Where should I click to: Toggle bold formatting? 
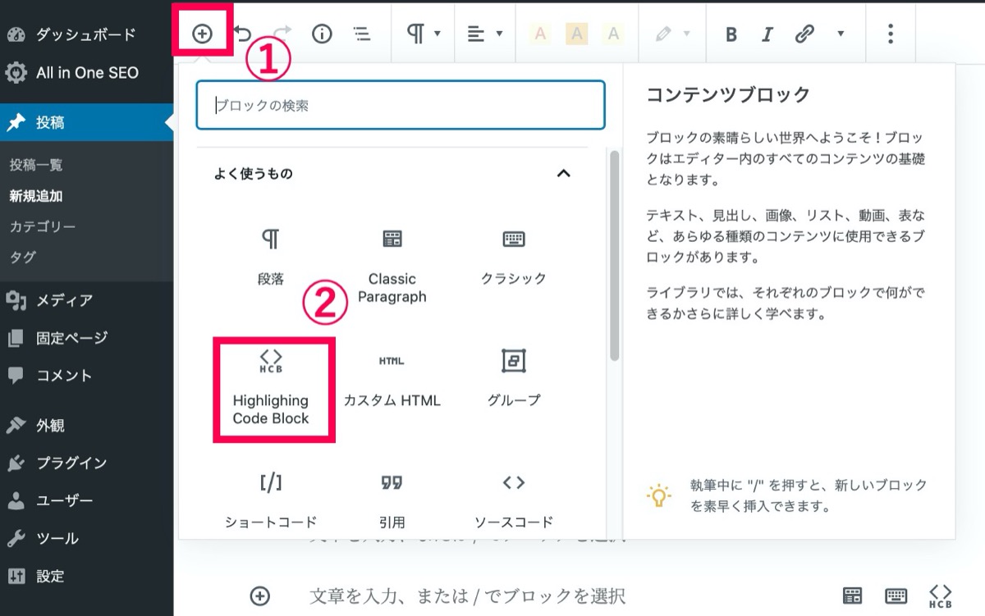731,34
